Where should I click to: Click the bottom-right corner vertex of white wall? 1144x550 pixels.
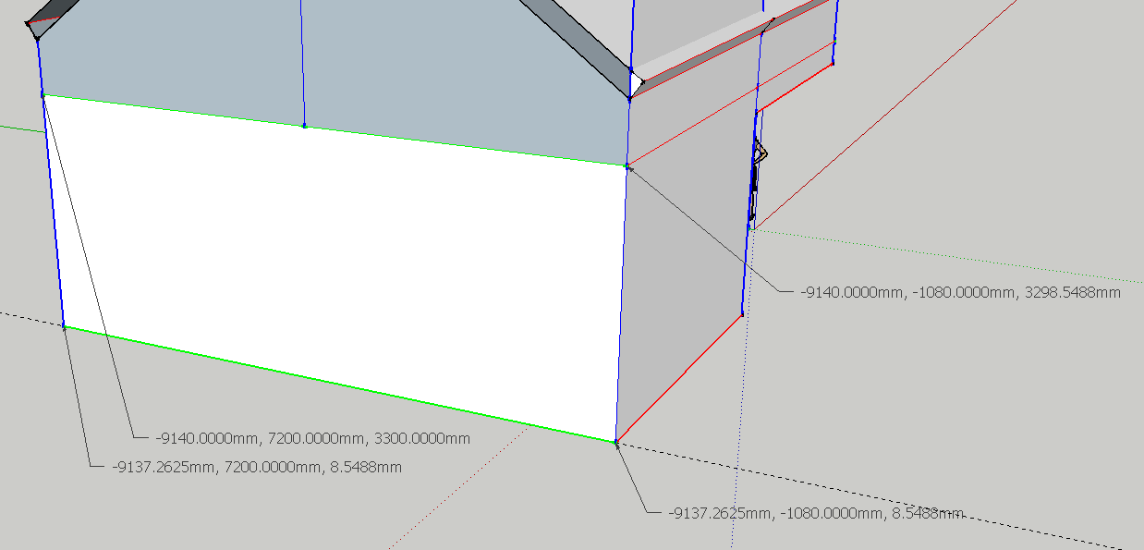click(x=615, y=442)
